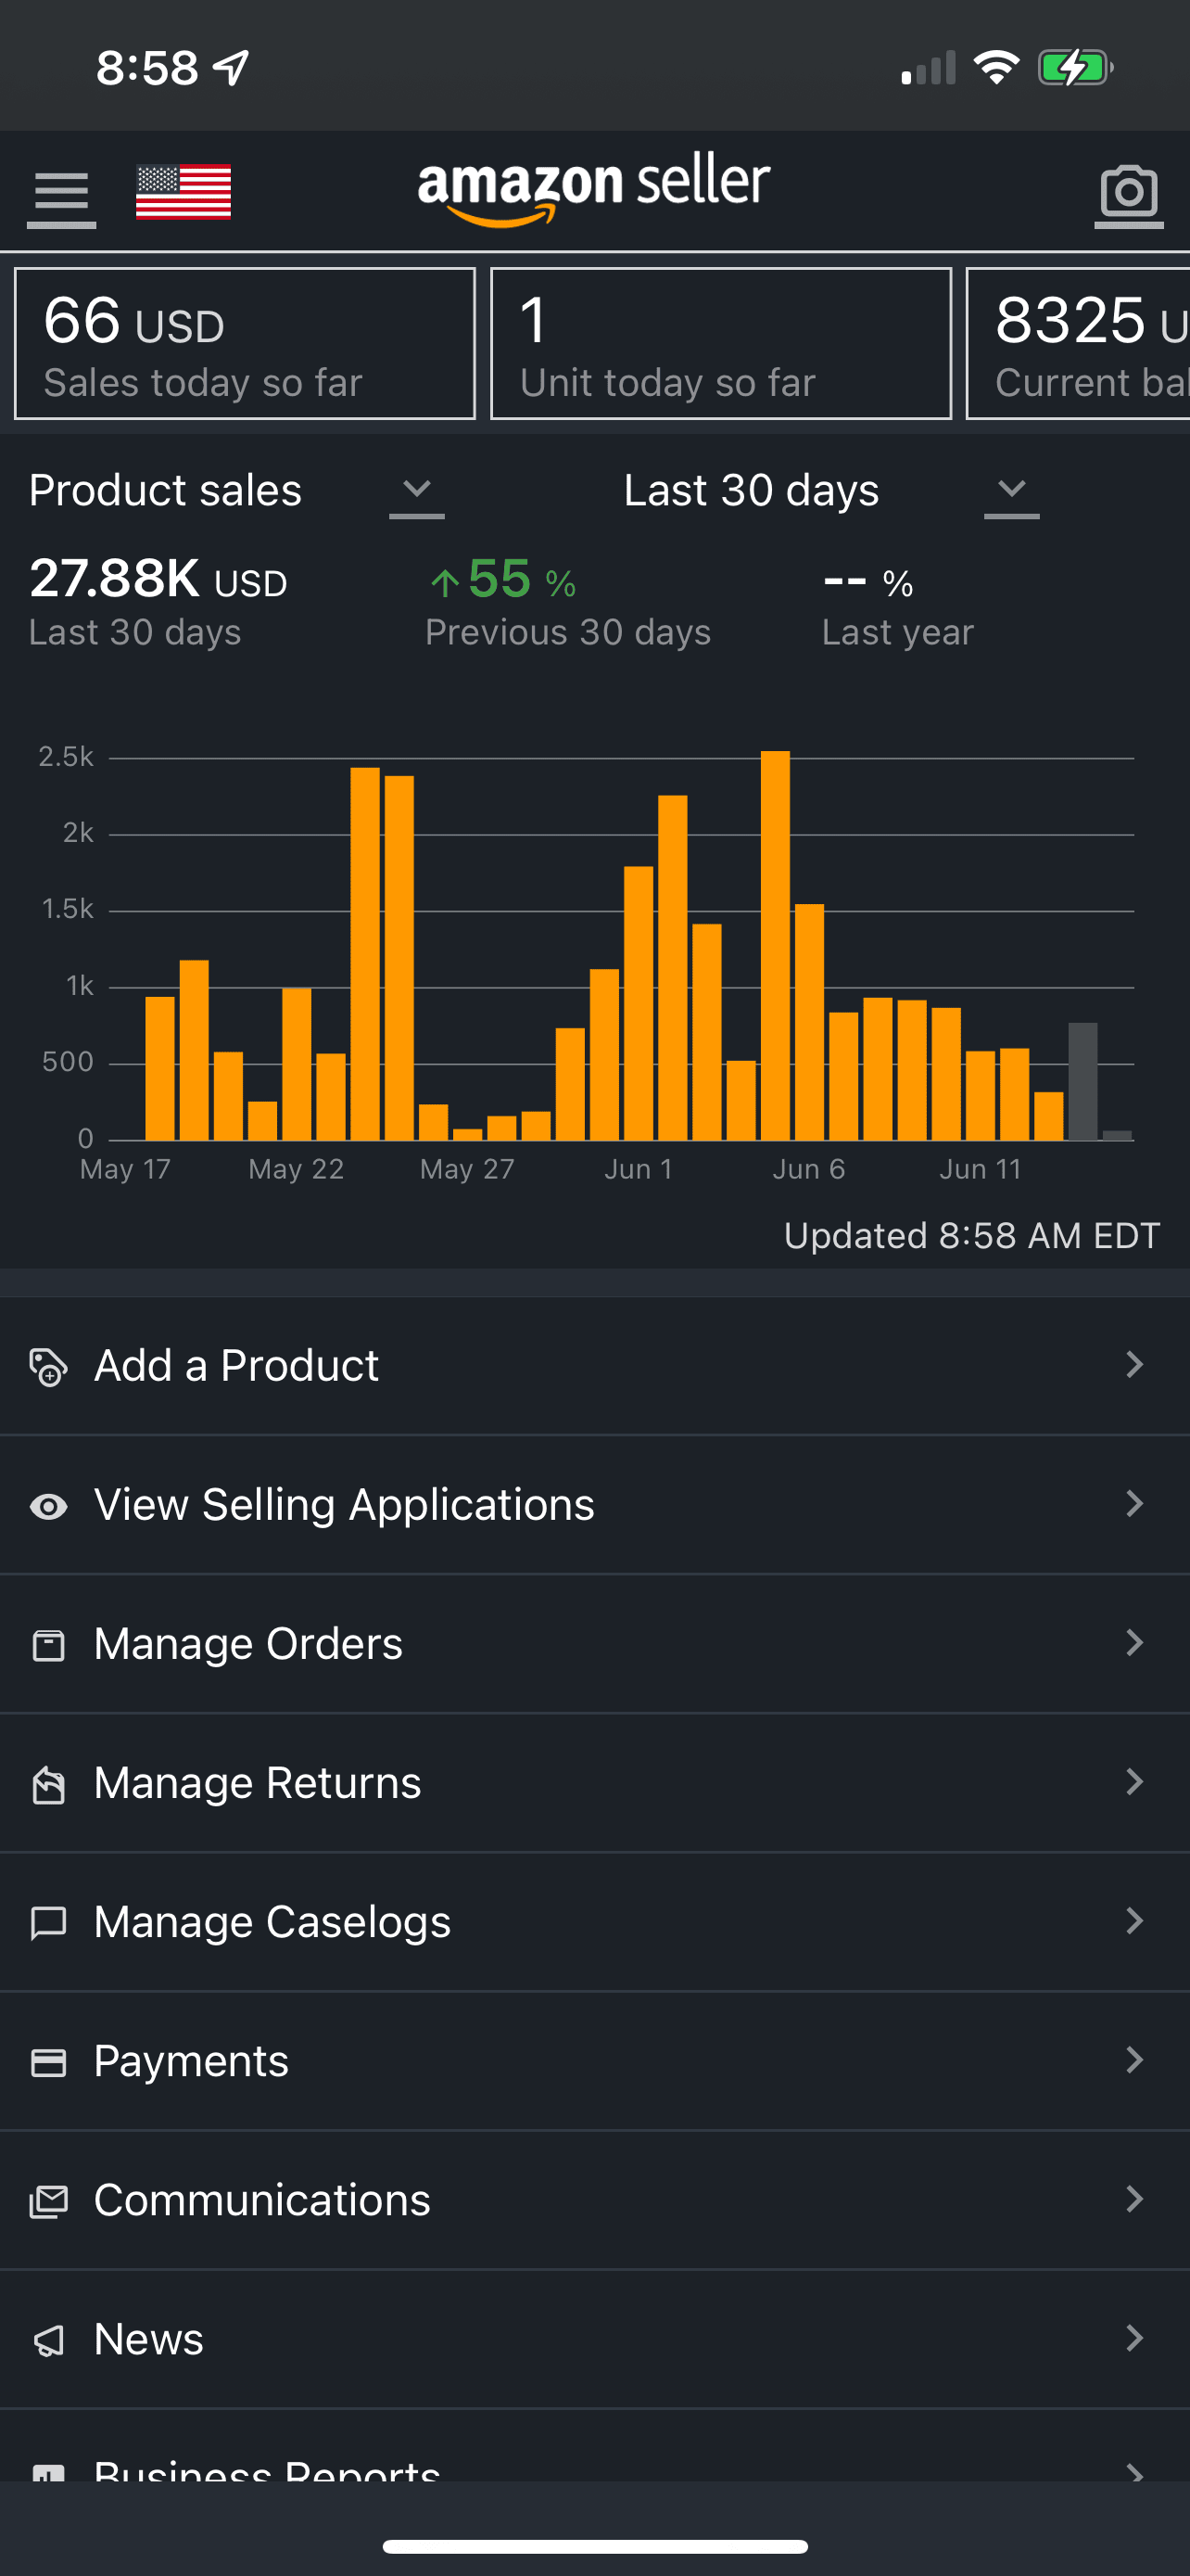Tap the US flag marketplace selector
Screen dimensions: 1190x2576
click(184, 191)
